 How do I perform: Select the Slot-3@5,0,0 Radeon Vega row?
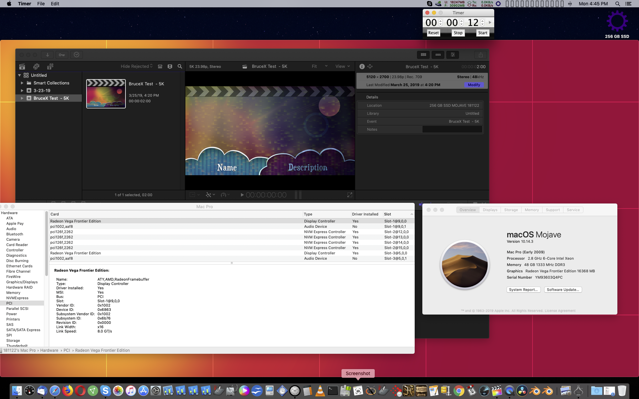click(232, 253)
